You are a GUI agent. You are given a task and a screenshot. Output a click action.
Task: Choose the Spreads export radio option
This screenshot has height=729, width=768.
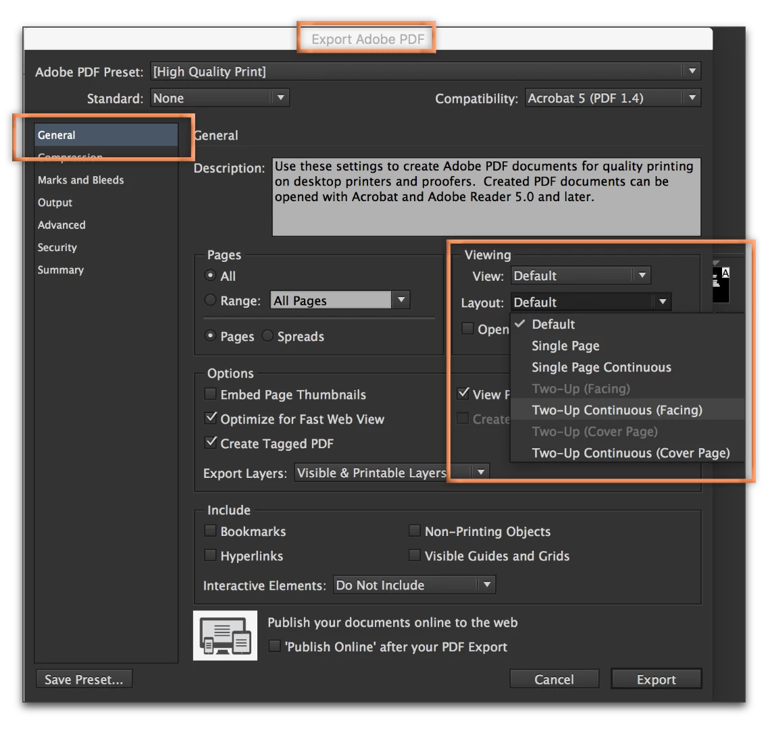pyautogui.click(x=267, y=336)
